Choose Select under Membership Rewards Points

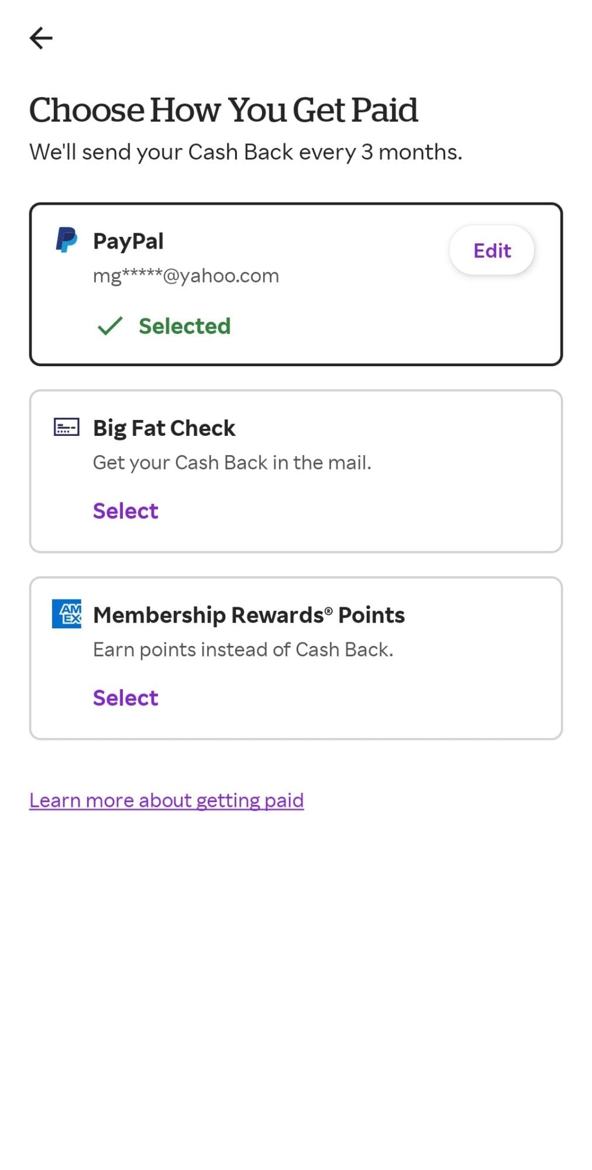[125, 697]
